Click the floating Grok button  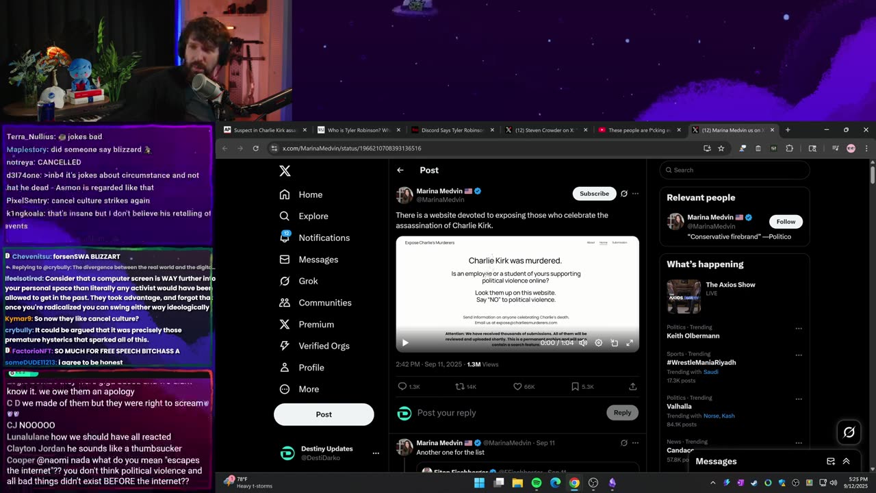(849, 432)
